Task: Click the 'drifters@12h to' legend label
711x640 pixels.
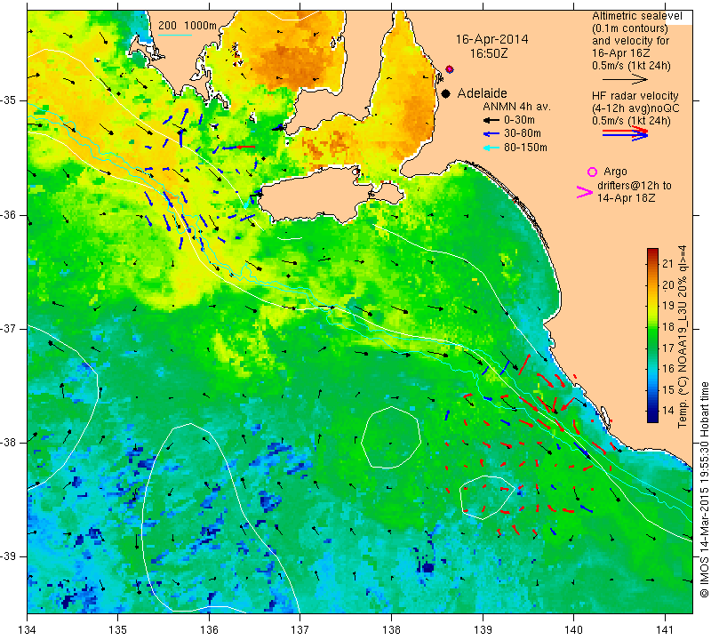Action: coord(635,186)
